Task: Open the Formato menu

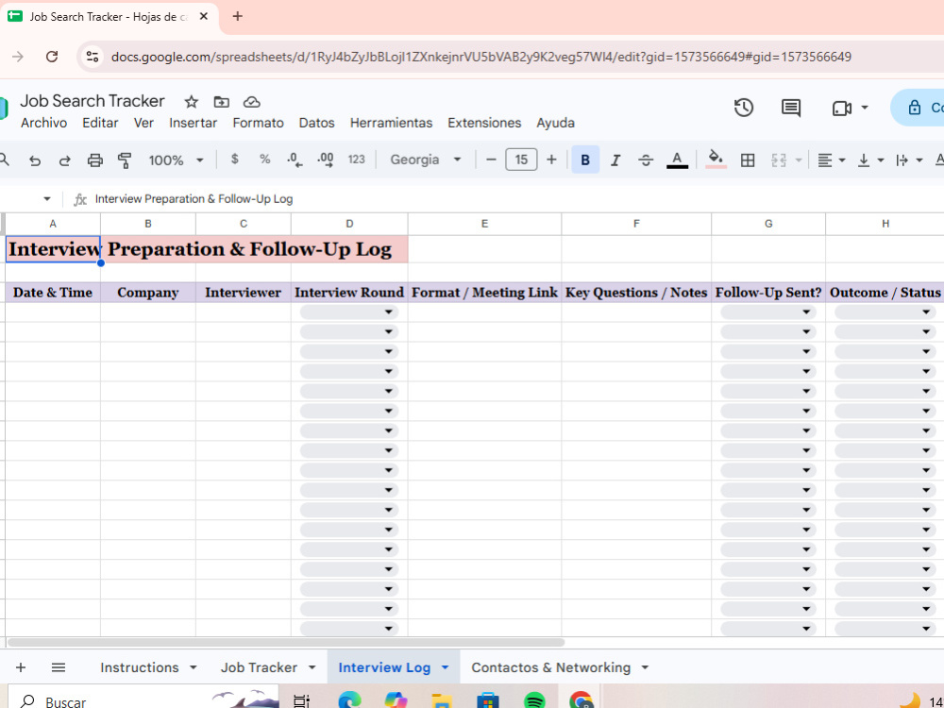Action: [259, 123]
